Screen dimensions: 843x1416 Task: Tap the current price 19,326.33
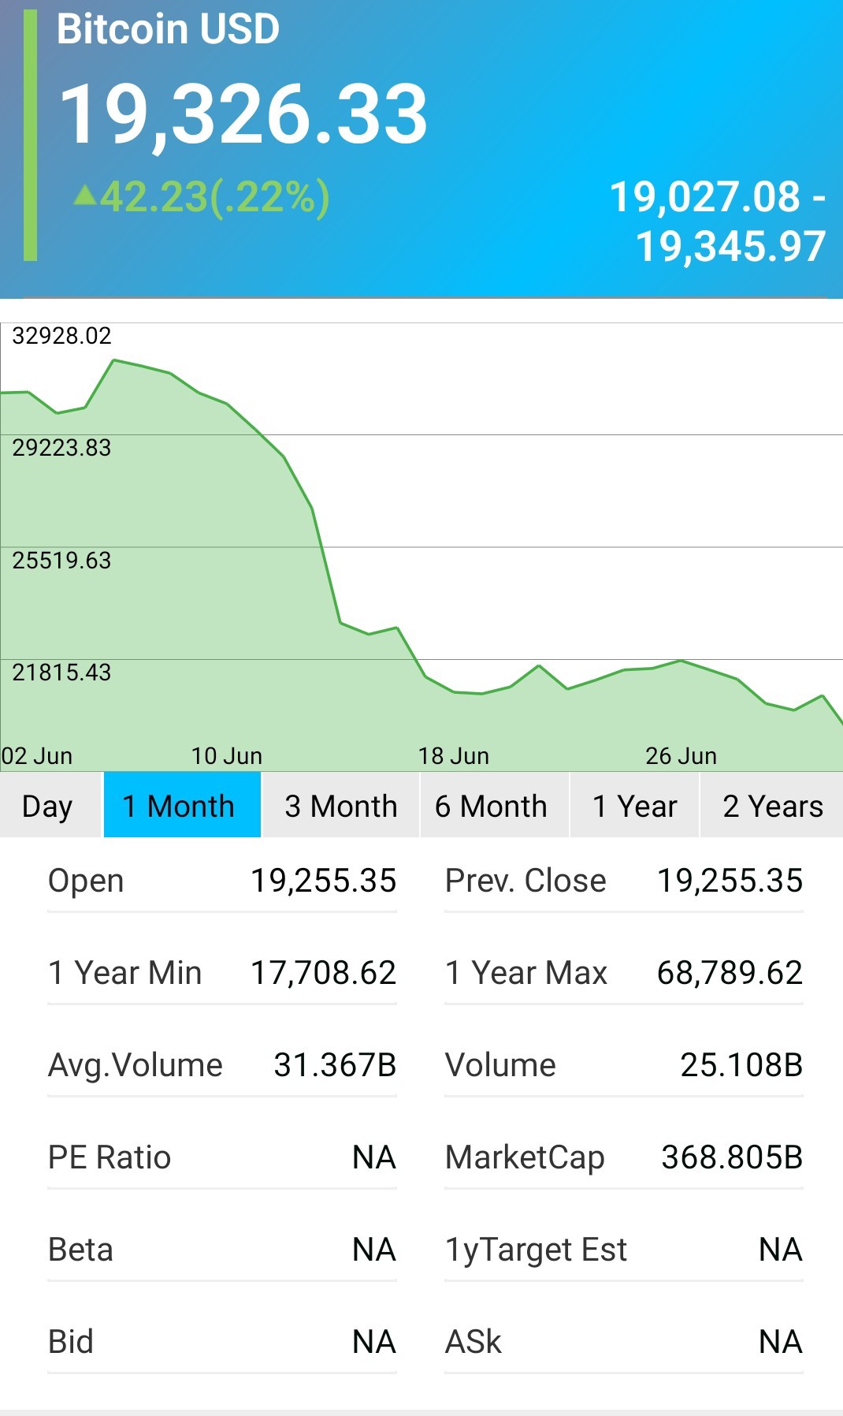243,115
